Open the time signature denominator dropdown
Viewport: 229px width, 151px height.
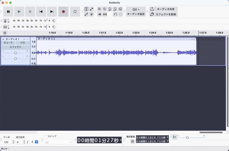(37, 142)
